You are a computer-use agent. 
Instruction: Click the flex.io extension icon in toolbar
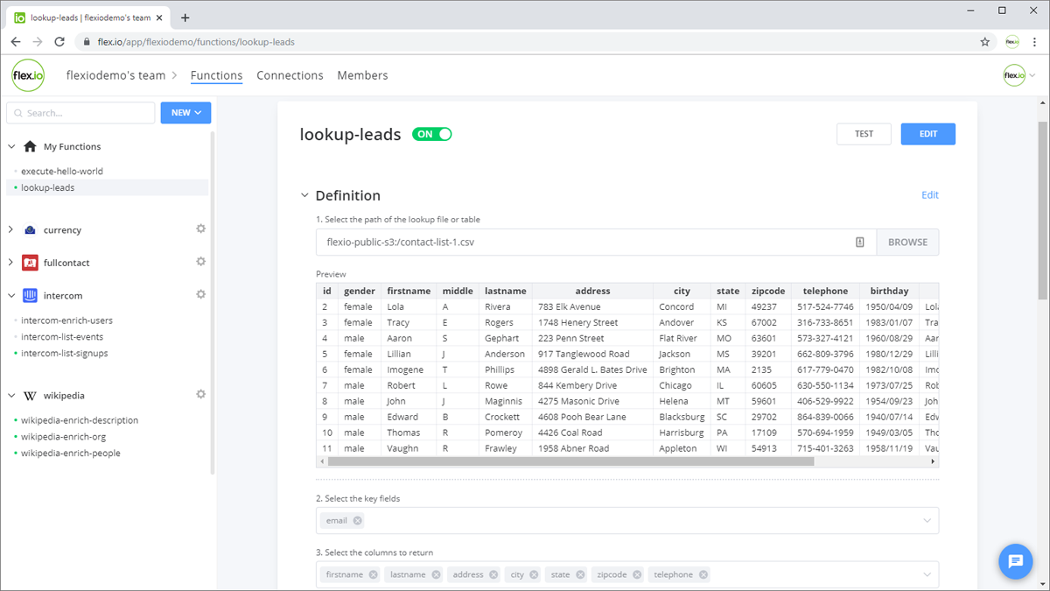click(1011, 41)
